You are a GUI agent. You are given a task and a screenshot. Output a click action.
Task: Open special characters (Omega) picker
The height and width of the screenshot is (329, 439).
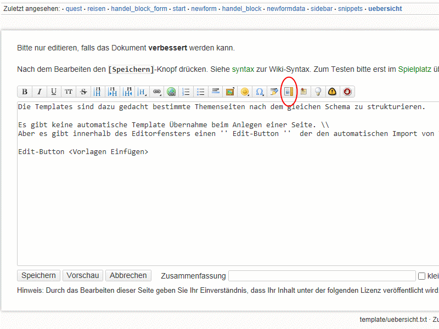(x=260, y=92)
